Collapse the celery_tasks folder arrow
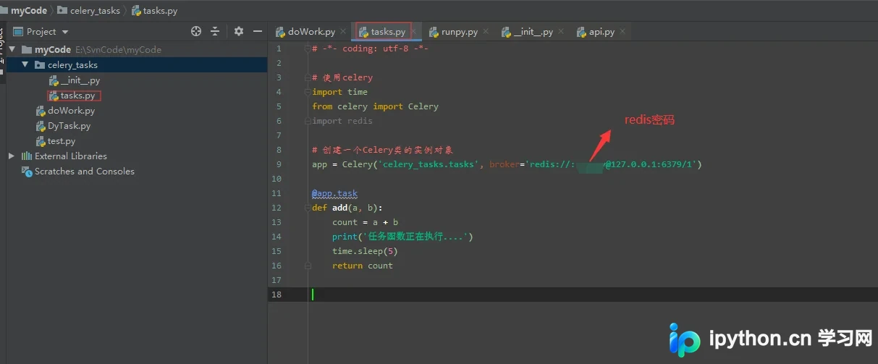The height and width of the screenshot is (364, 878). (25, 65)
